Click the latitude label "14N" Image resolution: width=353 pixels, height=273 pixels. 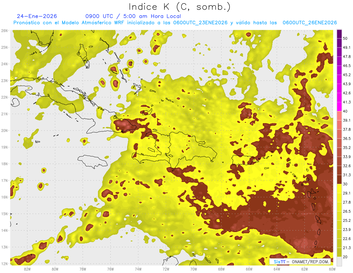4,230
